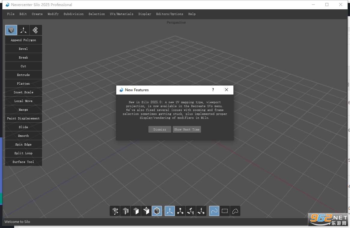Image resolution: width=350 pixels, height=228 pixels.
Task: Select vertex selection mode icon
Action: click(115, 211)
